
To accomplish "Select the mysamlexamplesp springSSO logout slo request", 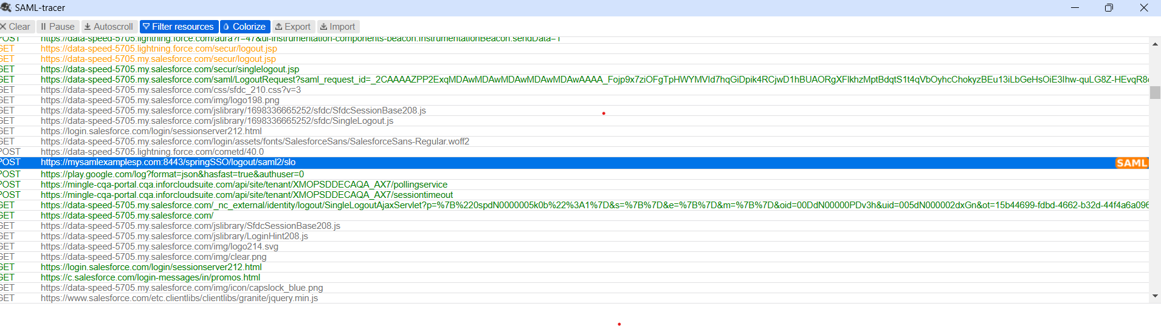I will tap(574, 163).
